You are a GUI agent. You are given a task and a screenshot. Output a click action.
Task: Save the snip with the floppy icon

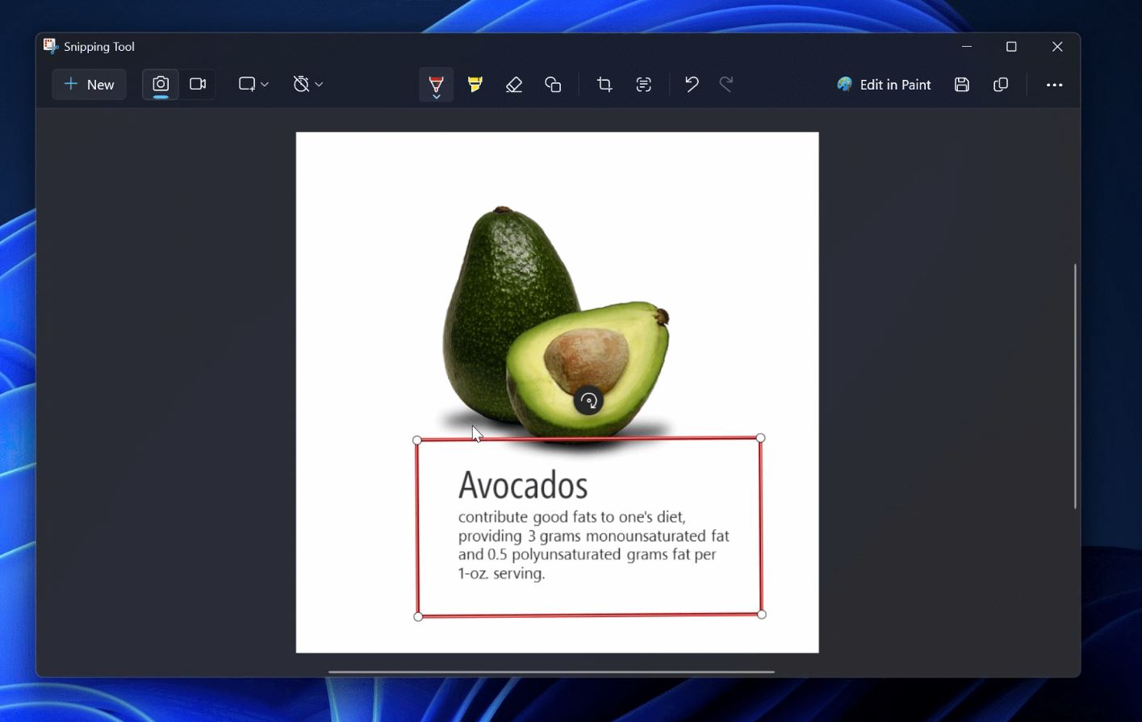[961, 85]
